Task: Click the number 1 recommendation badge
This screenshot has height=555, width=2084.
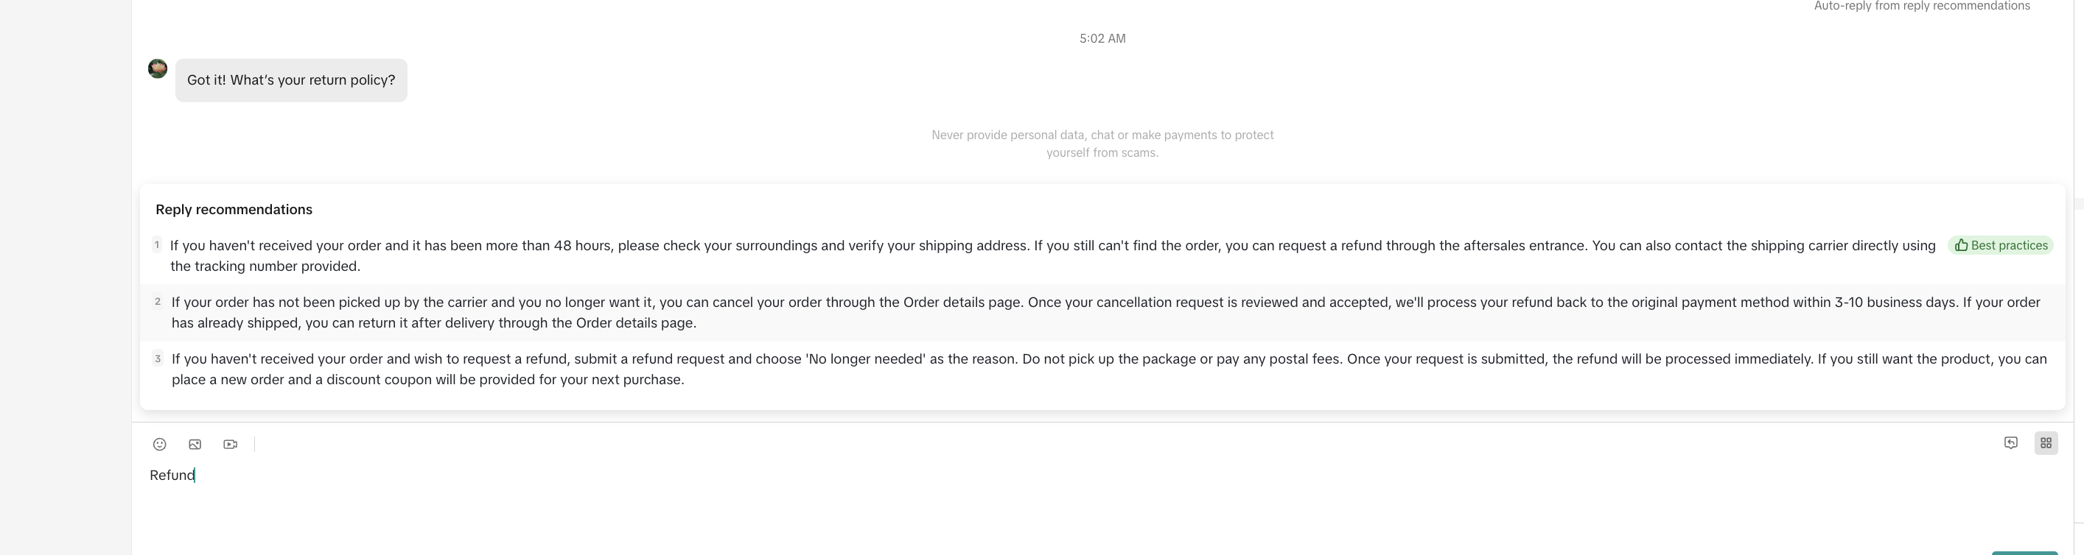Action: tap(157, 245)
